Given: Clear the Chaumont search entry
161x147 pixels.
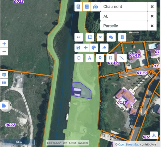Looking at the screenshot, I should coord(152,7).
